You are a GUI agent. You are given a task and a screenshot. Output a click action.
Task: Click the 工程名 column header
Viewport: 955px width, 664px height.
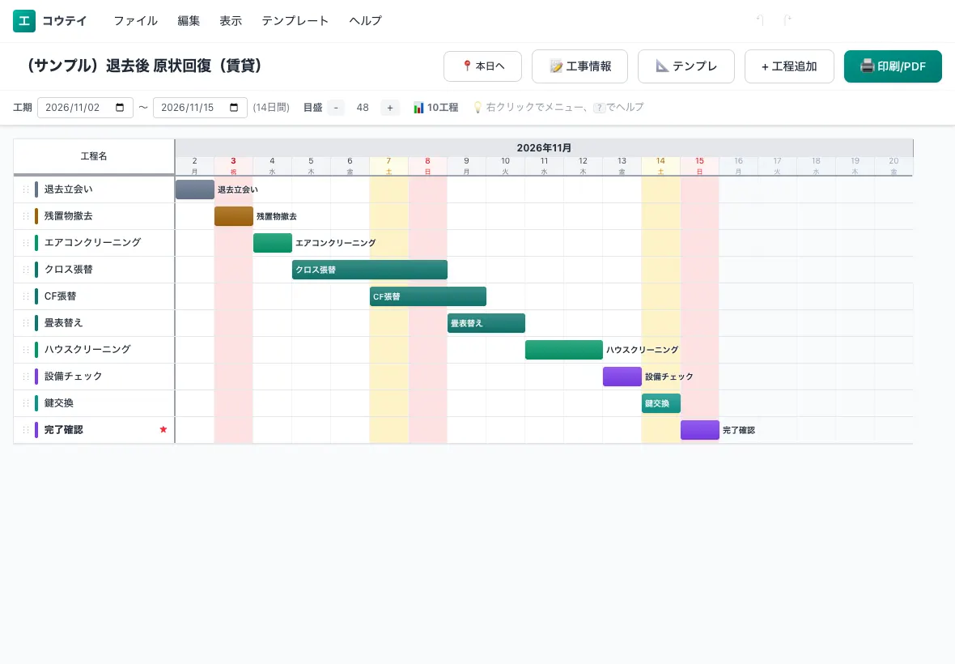tap(94, 156)
